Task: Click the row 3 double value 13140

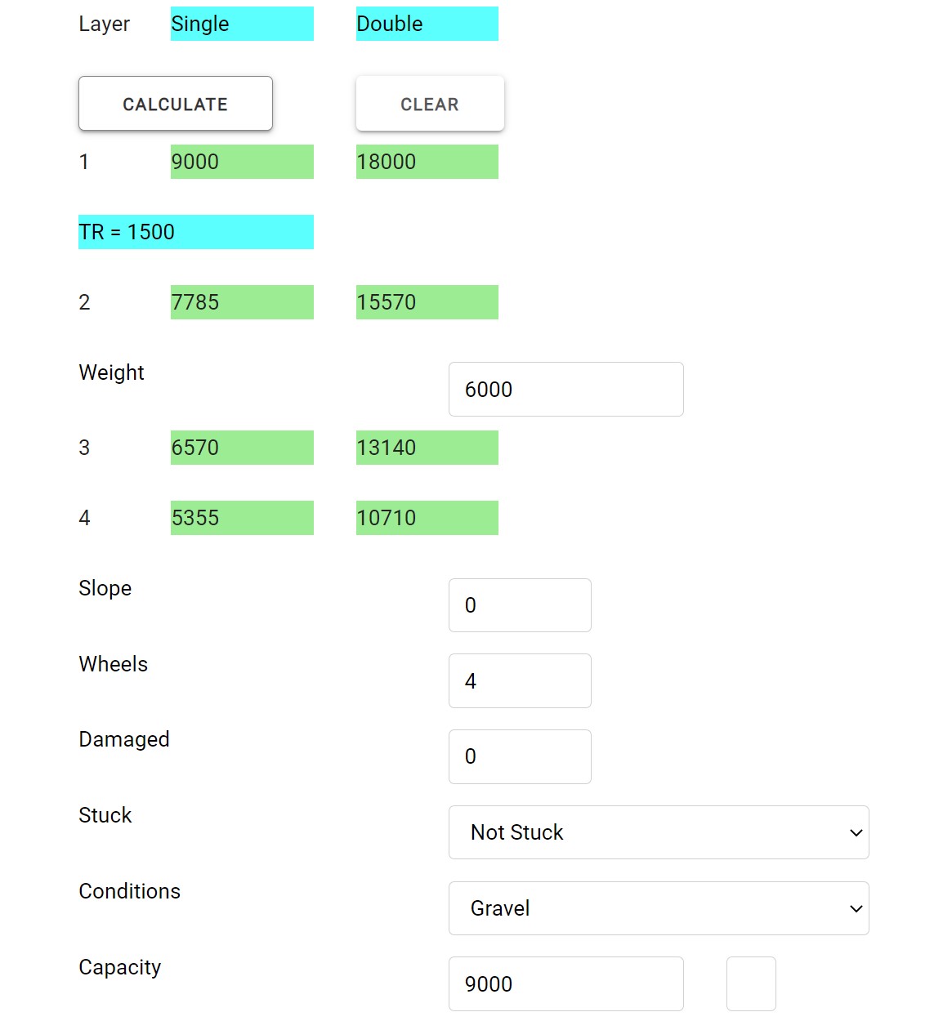Action: [427, 448]
